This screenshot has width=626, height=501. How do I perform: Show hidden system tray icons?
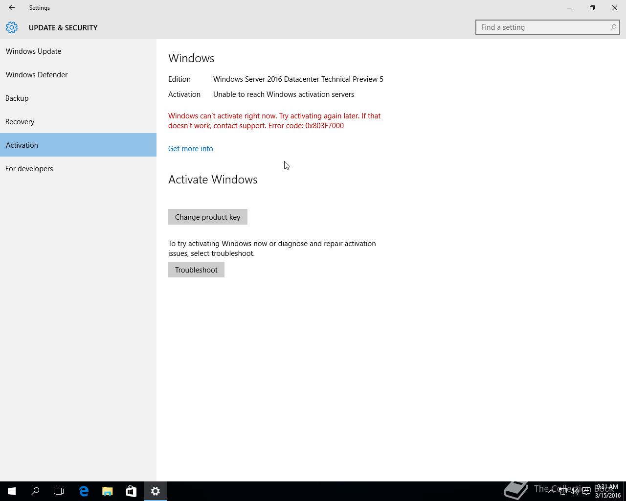coord(551,491)
